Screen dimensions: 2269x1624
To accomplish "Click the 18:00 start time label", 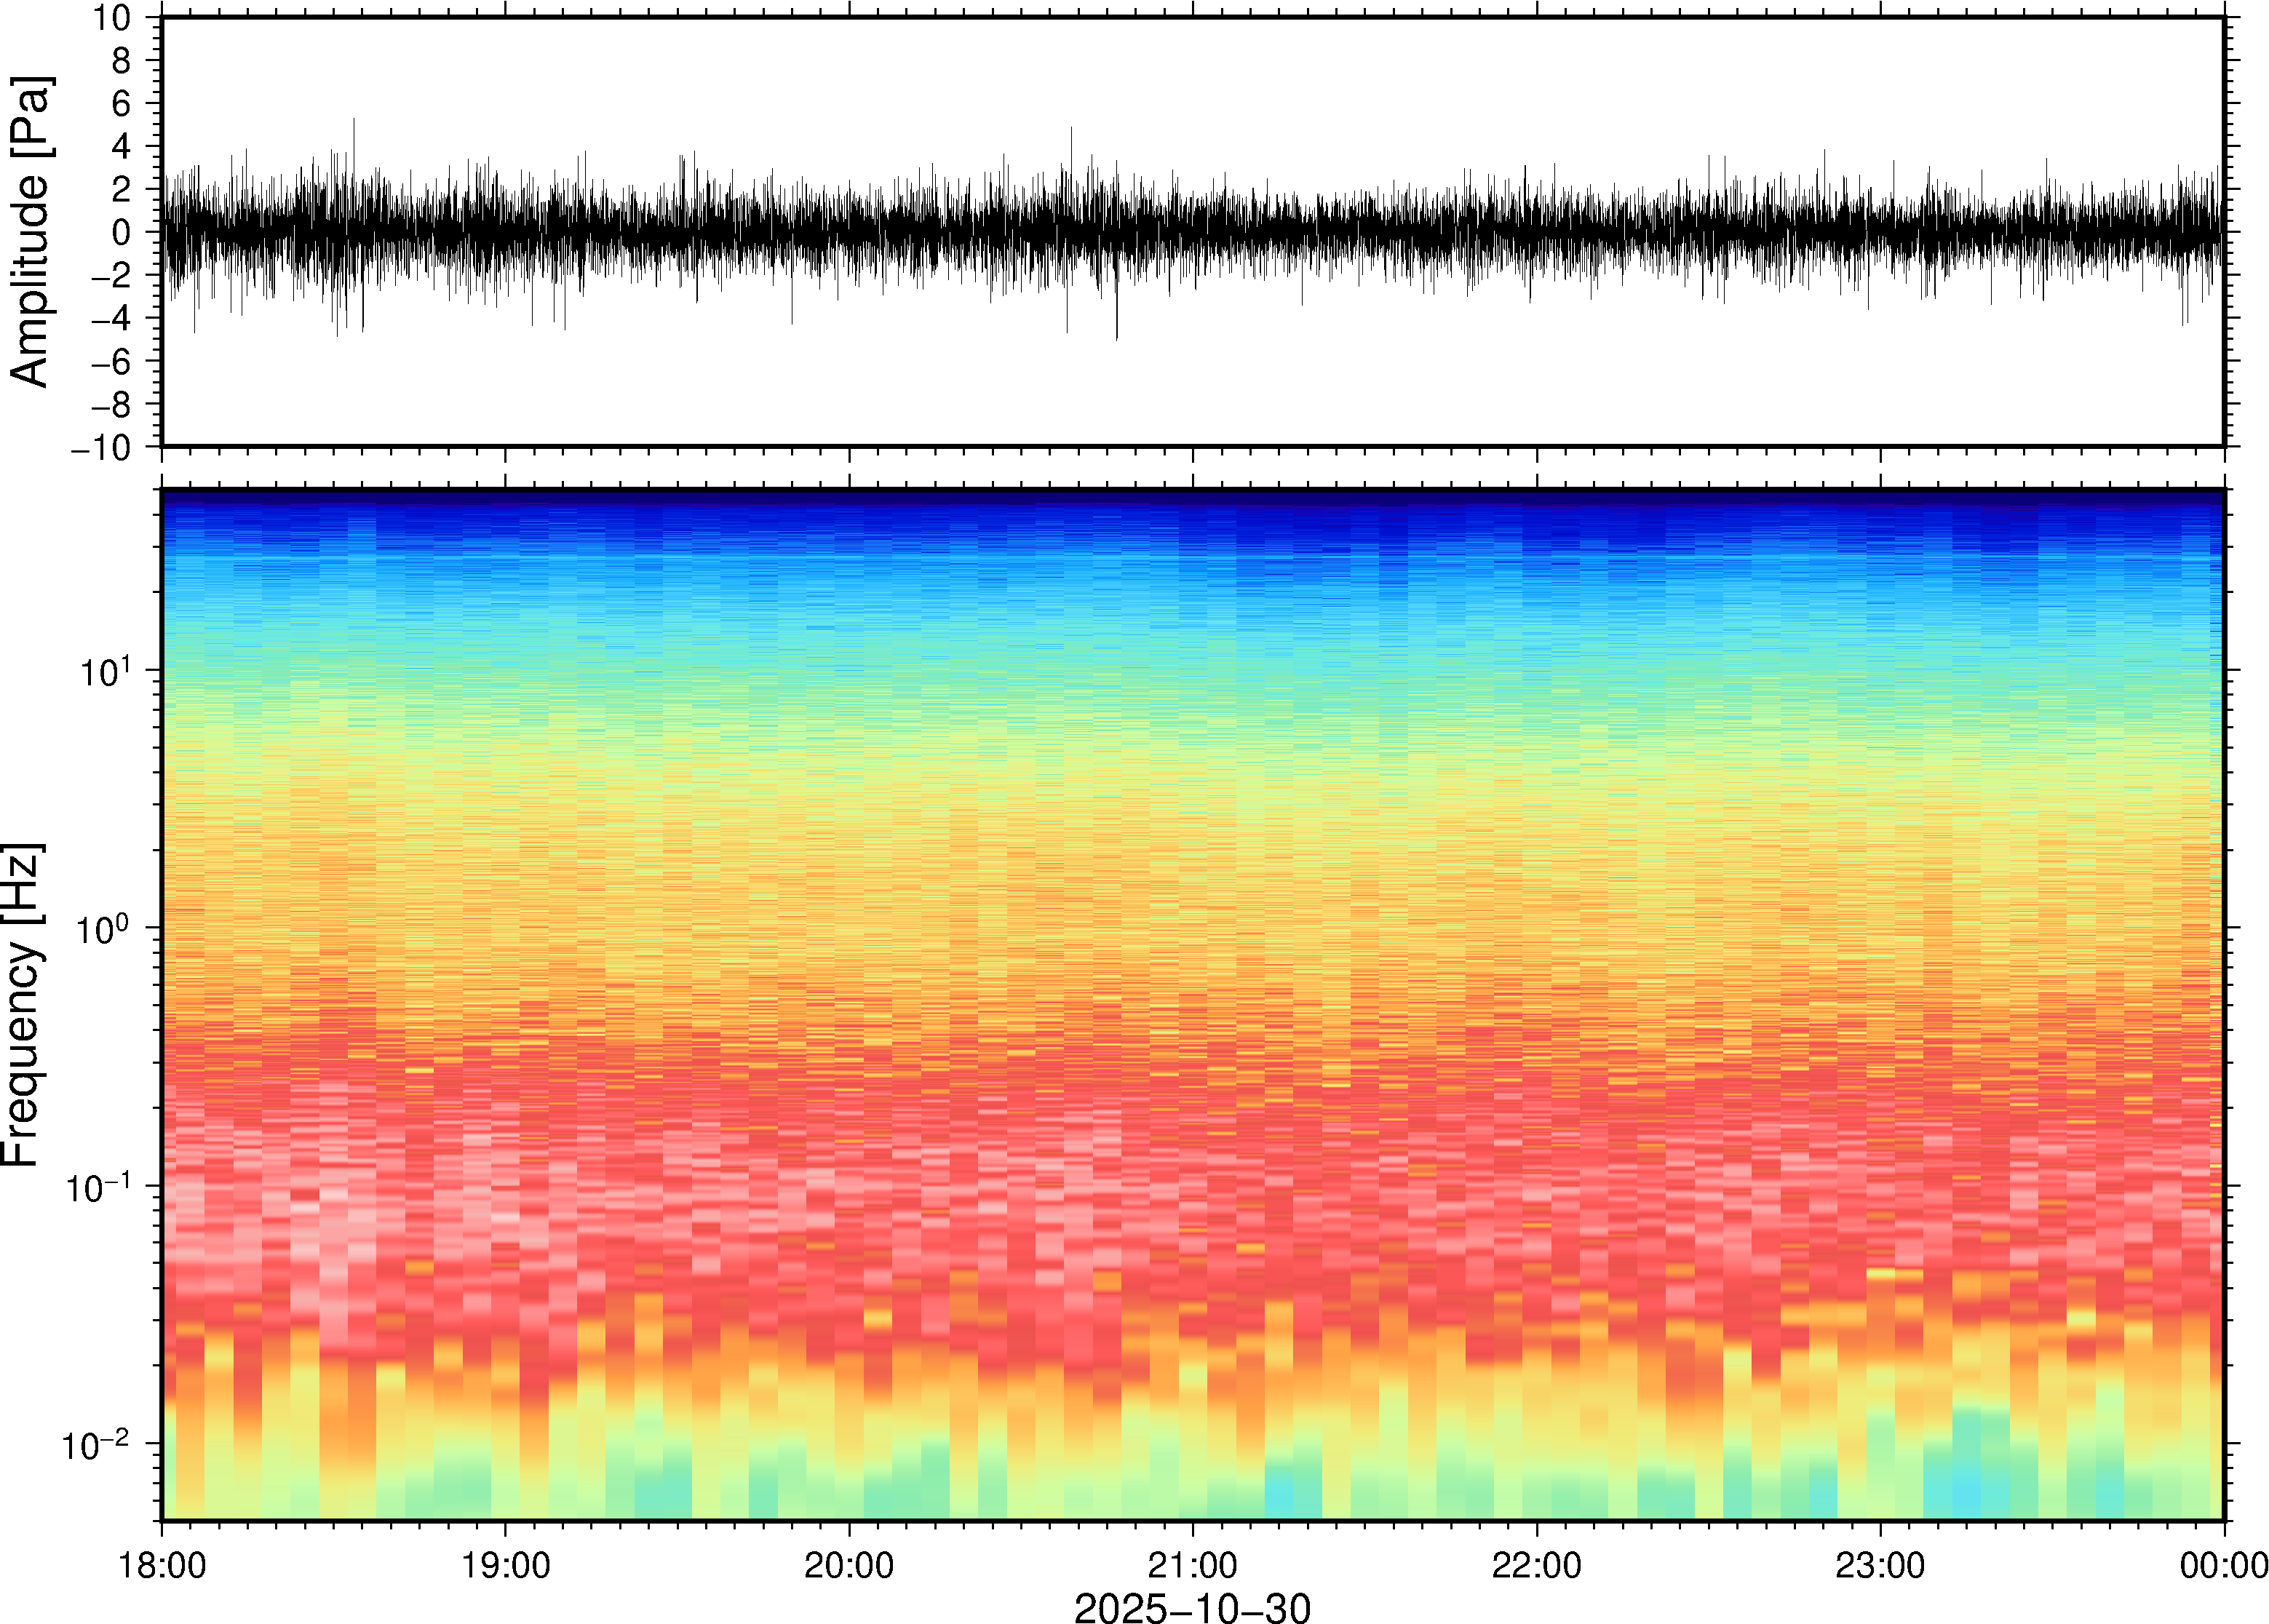I will [162, 1565].
